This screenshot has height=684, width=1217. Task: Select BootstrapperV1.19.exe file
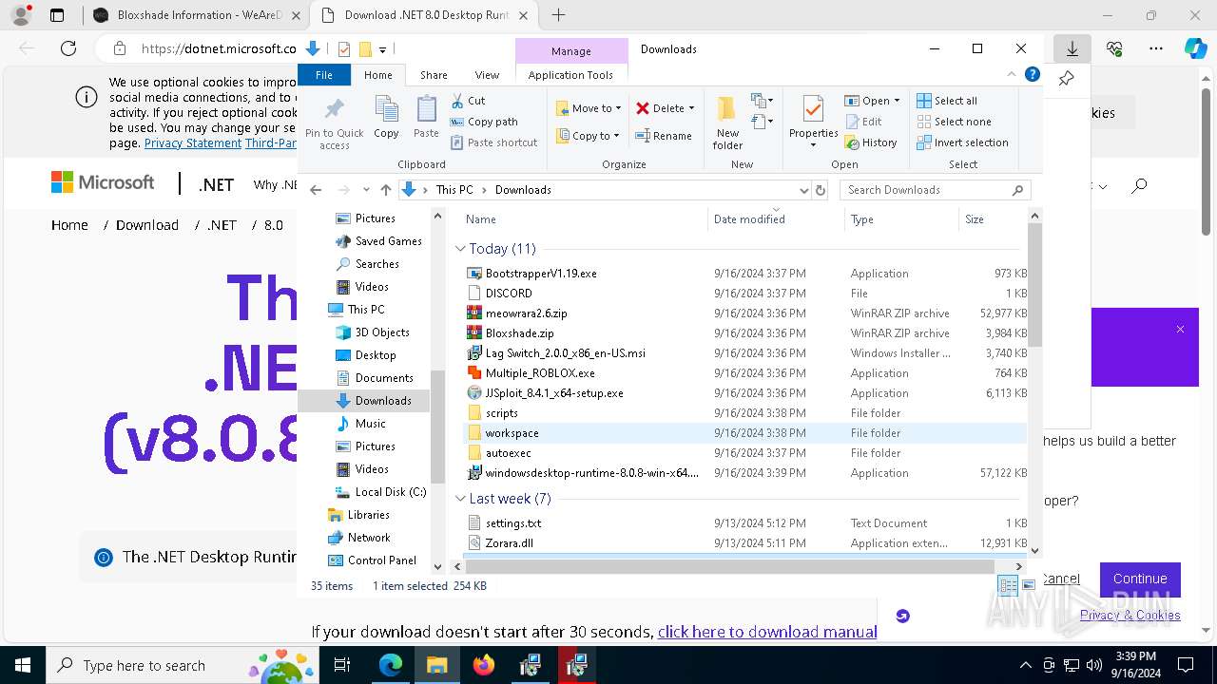[x=541, y=274]
